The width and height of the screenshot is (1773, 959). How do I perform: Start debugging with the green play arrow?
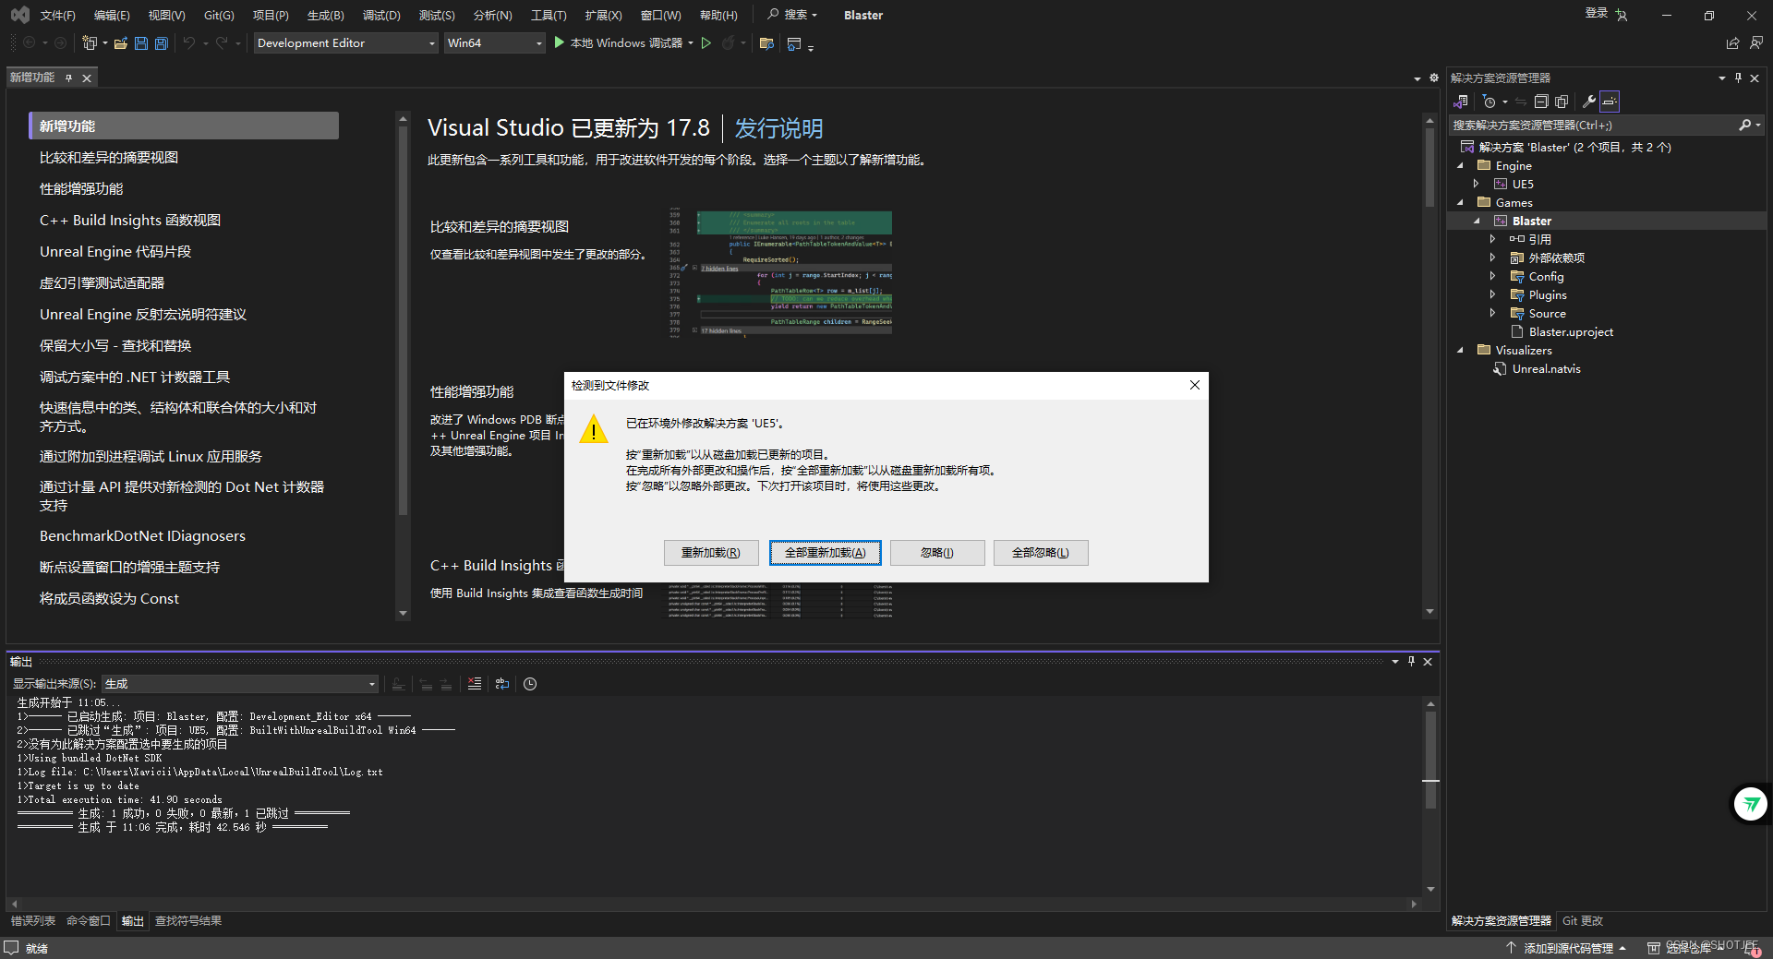tap(558, 42)
